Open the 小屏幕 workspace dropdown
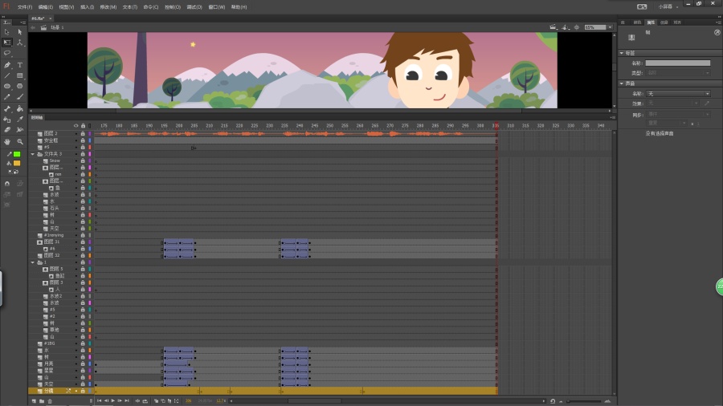Viewport: 723px width, 406px height. [x=668, y=6]
